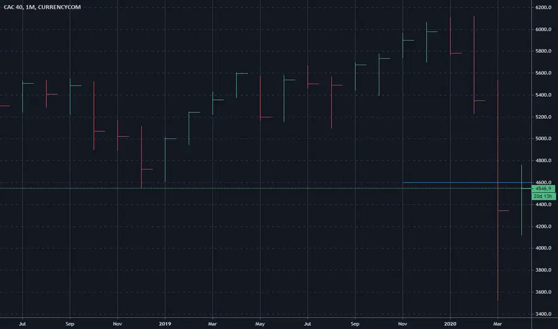Select the blue horizontal line near 4600

coord(467,183)
